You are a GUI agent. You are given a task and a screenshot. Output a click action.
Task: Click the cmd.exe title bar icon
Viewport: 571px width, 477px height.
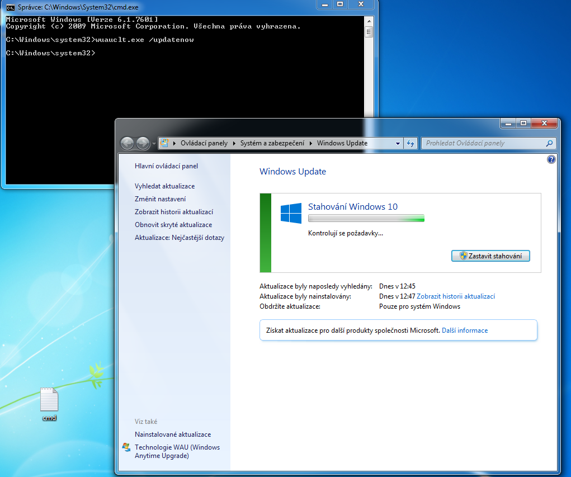coord(10,7)
